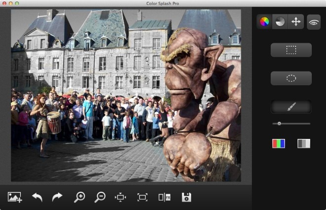326x210 pixels.
Task: Click the brush size slider
Action: pyautogui.click(x=291, y=123)
